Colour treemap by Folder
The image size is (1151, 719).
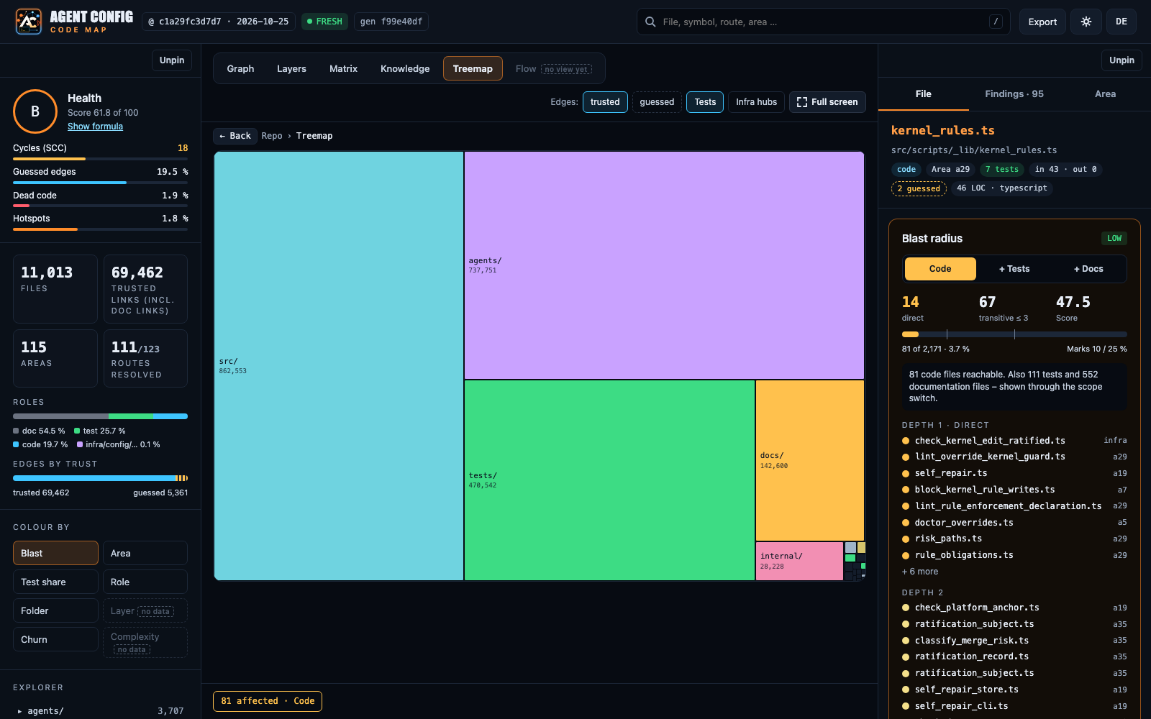click(x=55, y=610)
